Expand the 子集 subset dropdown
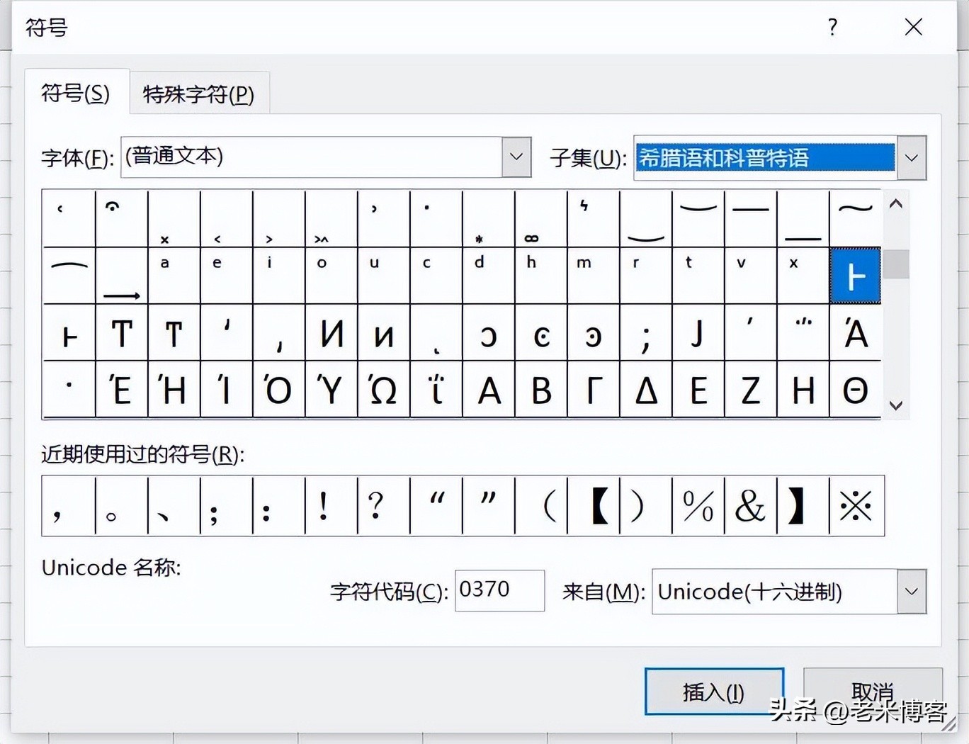The image size is (969, 744). point(912,157)
